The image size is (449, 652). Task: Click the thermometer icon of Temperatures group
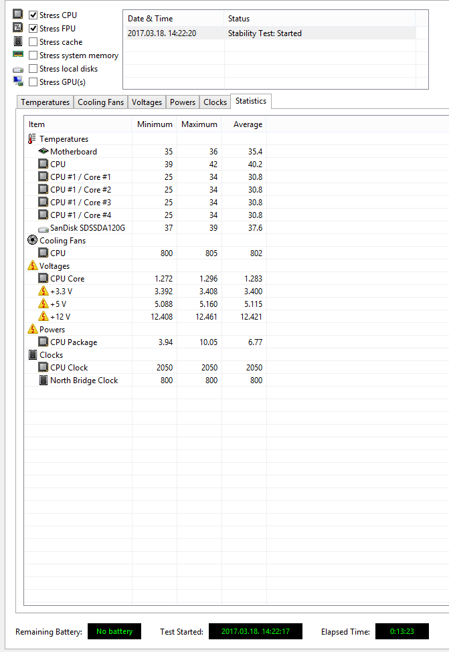[32, 139]
